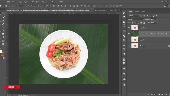Open the Opacity slider dropdown arrow
Screen dimensions: 170x96
156,19
